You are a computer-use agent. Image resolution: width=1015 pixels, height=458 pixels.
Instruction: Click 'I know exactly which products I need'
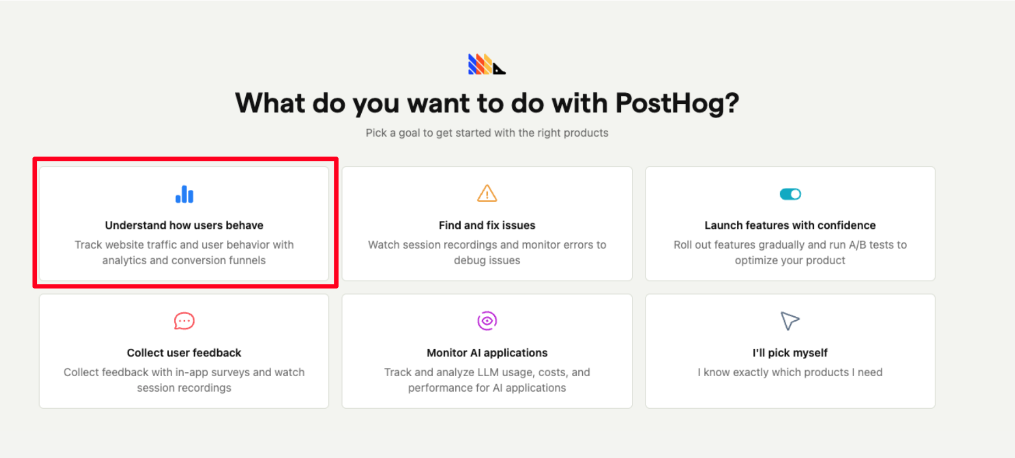coord(790,372)
